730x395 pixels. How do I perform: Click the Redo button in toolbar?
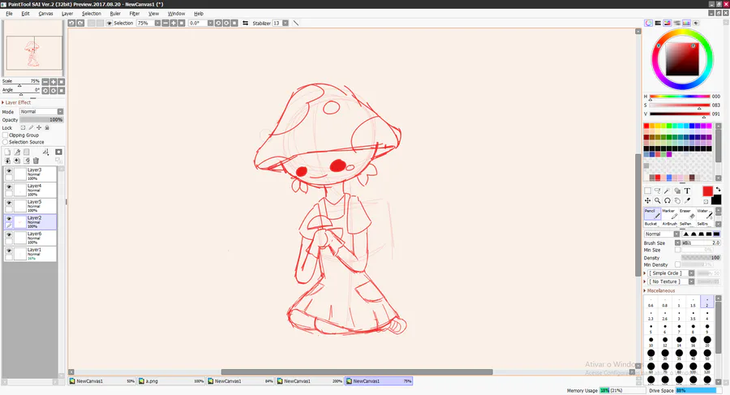click(x=80, y=23)
